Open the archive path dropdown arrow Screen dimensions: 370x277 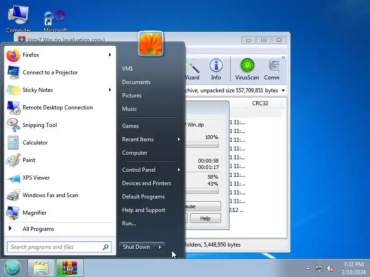pos(283,90)
